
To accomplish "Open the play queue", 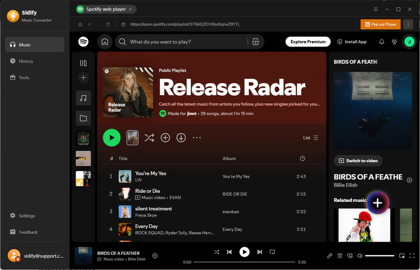I will click(340, 256).
